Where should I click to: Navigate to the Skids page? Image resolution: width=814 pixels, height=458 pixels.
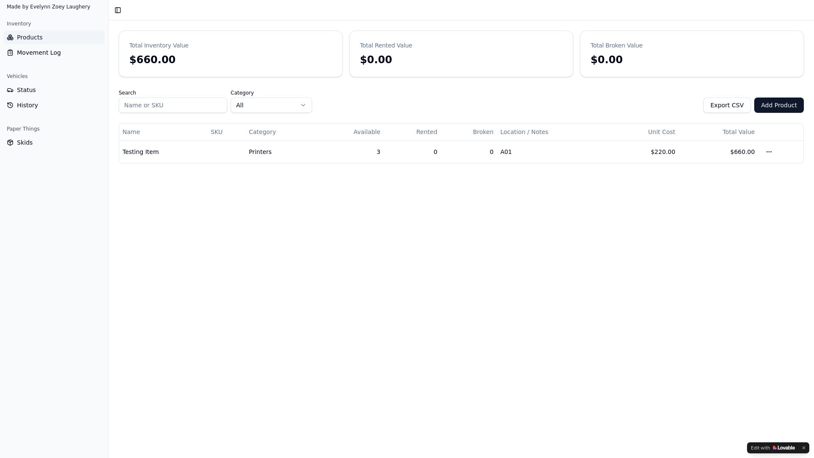click(x=54, y=142)
